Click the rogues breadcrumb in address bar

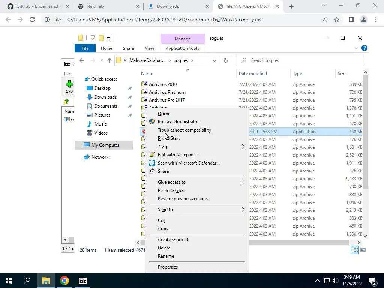click(x=181, y=60)
